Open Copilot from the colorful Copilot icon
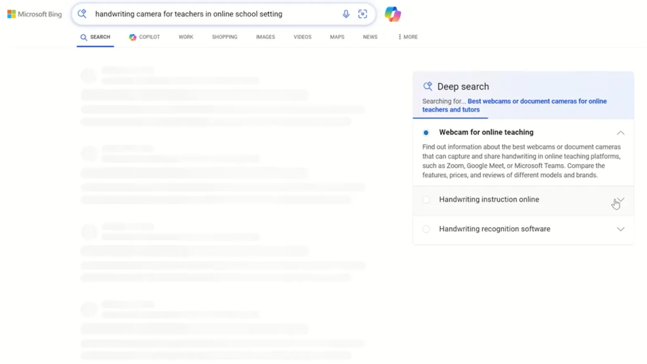 392,14
